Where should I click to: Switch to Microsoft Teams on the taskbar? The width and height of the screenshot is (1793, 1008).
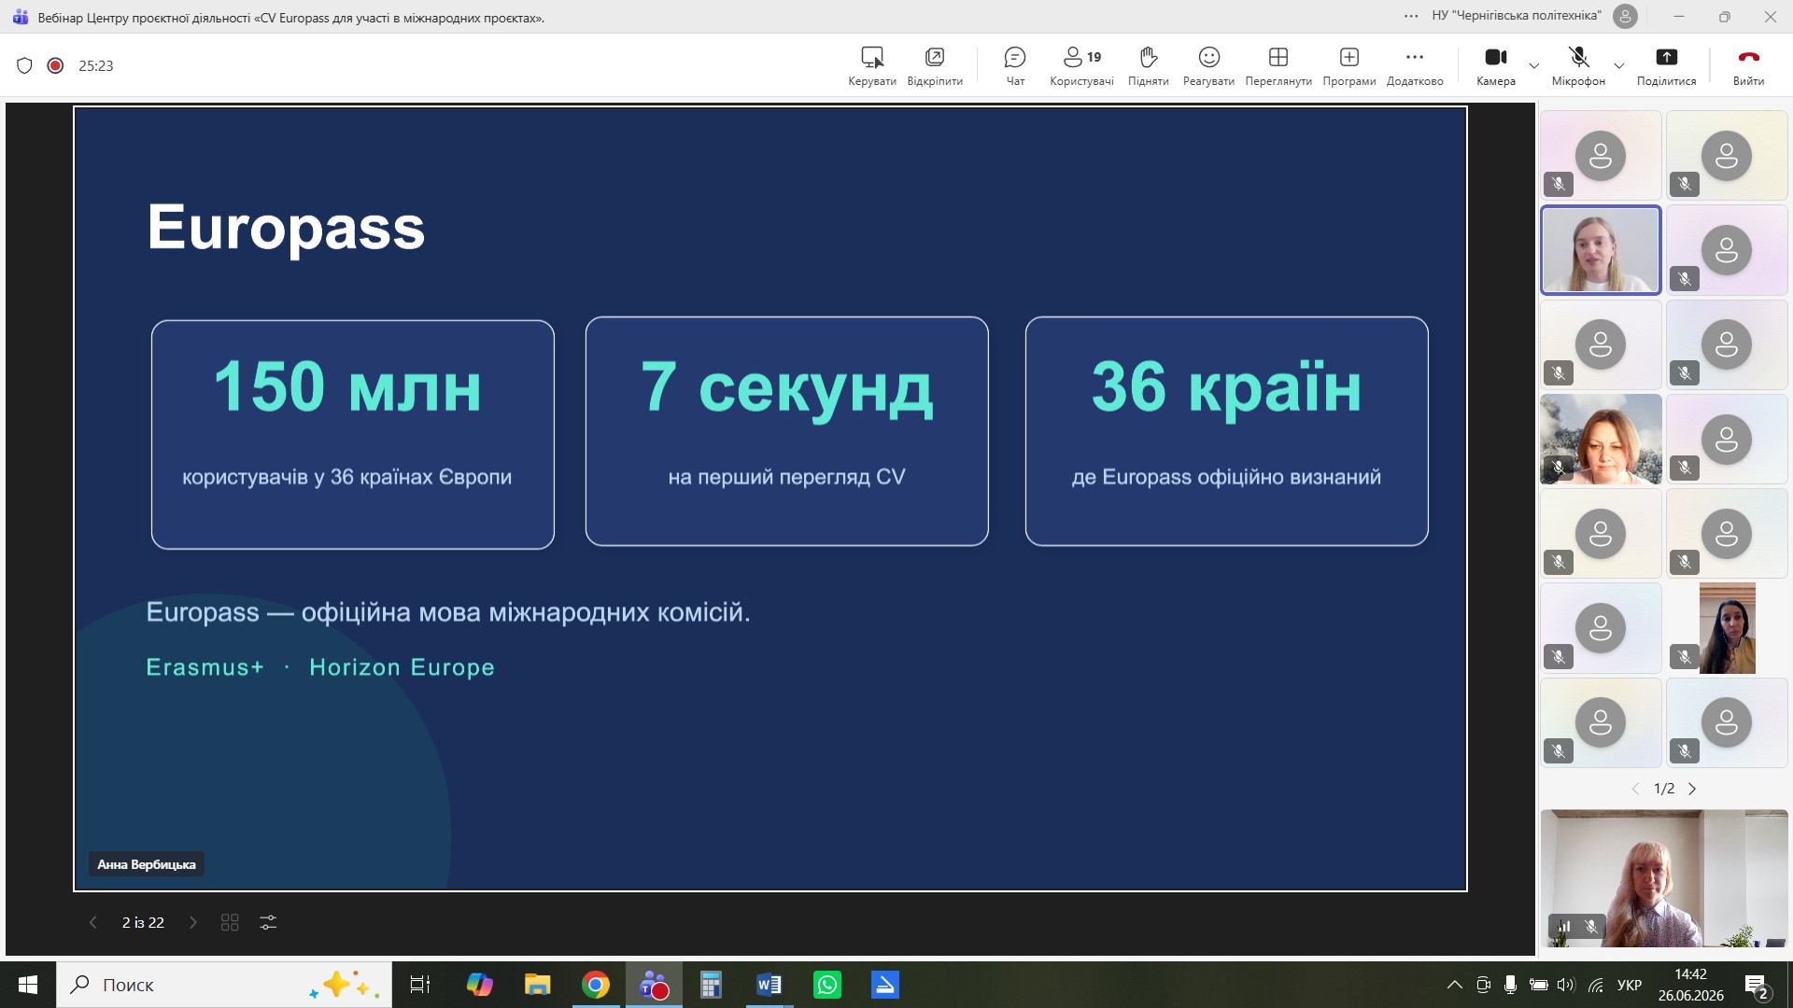(654, 985)
